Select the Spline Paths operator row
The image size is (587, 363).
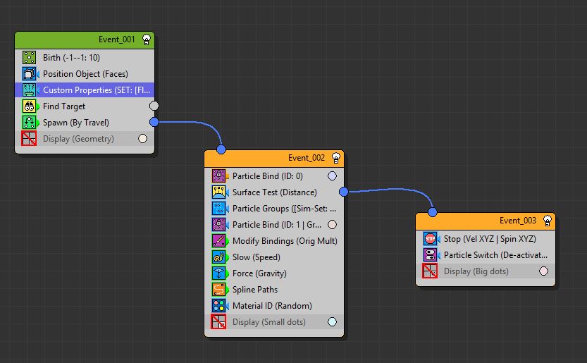click(x=274, y=290)
